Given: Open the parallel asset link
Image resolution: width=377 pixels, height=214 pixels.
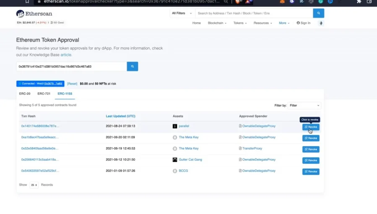Looking at the screenshot, I should click(184, 126).
